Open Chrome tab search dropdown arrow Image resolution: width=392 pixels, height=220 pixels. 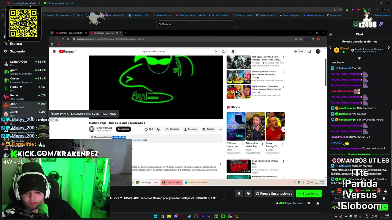point(52,33)
